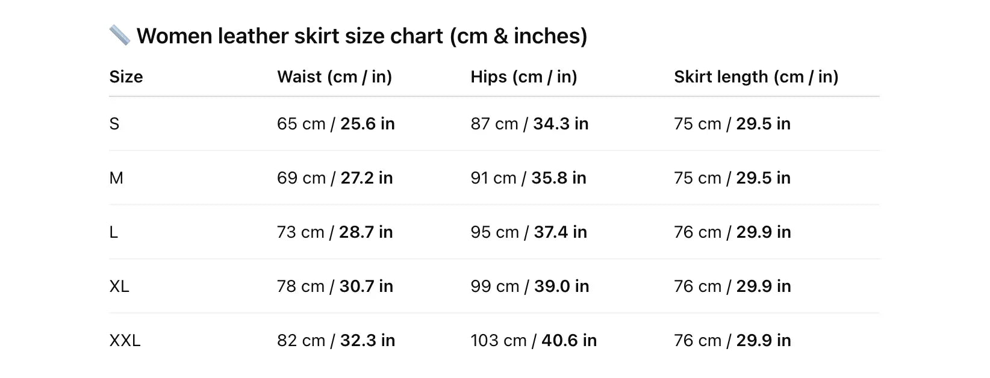This screenshot has height=378, width=990.
Task: Select the skirt length value for size S
Action: tap(732, 124)
